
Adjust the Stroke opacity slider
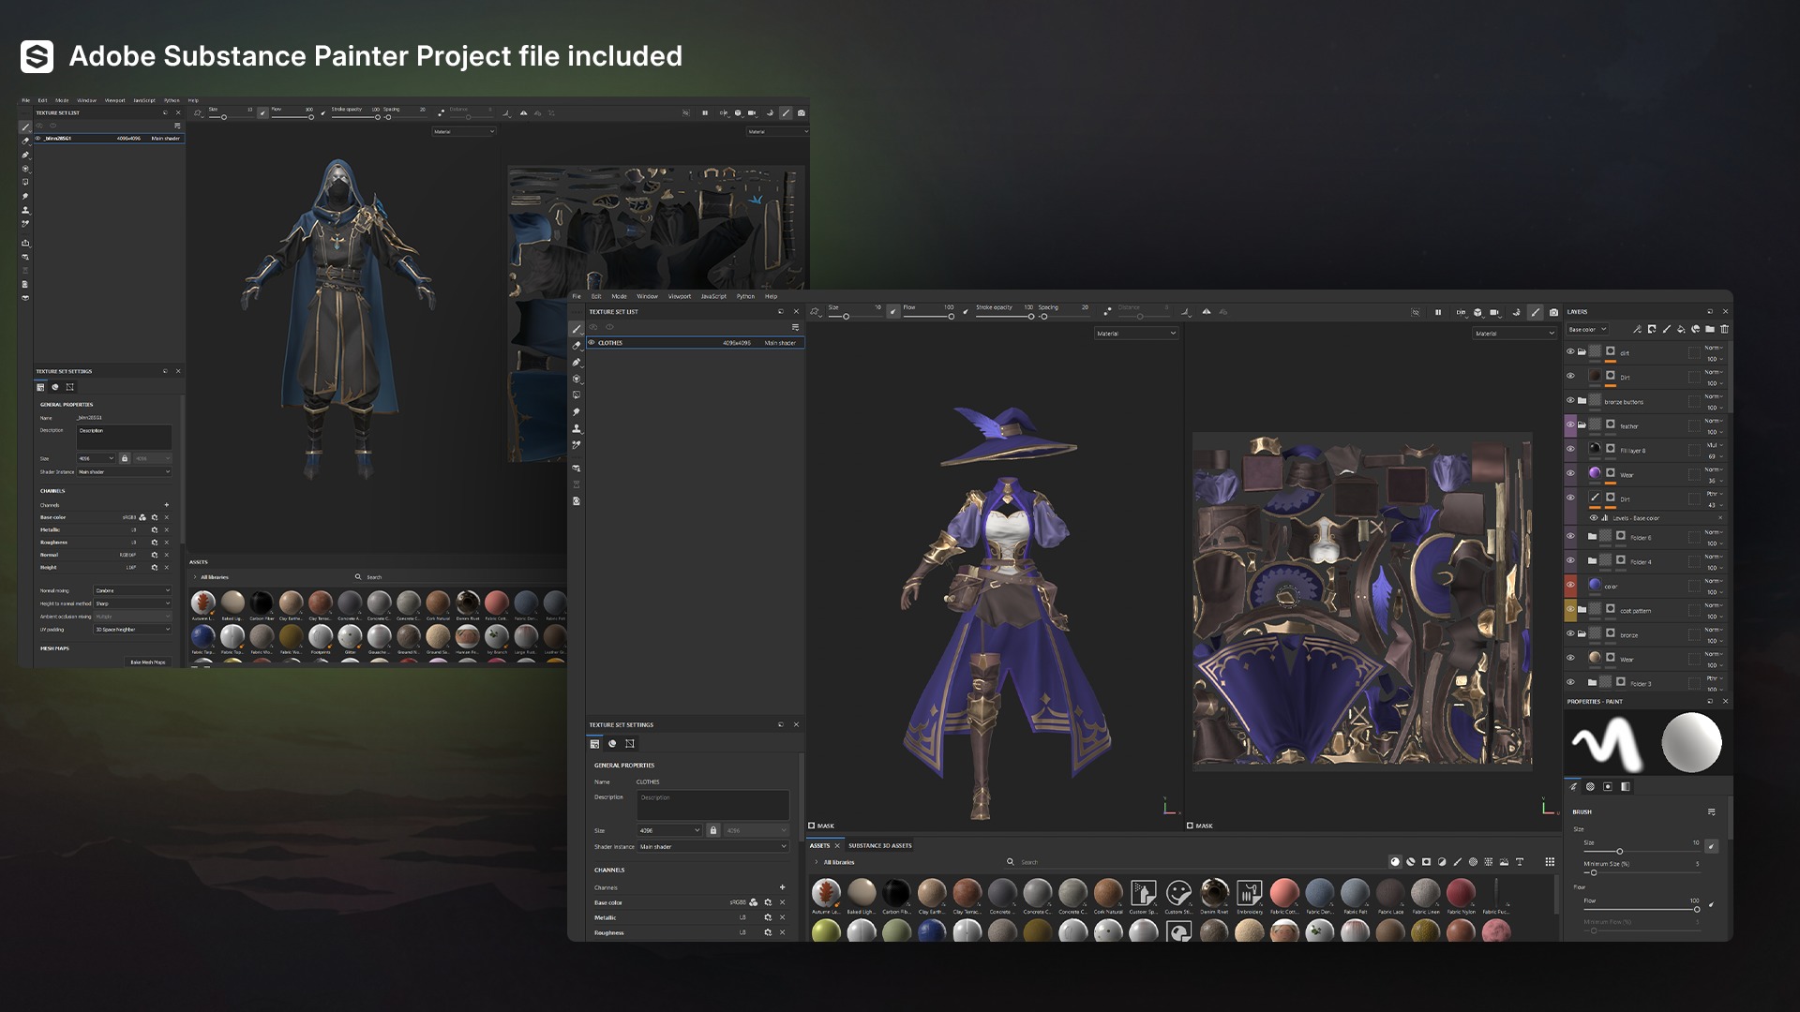pyautogui.click(x=1004, y=317)
